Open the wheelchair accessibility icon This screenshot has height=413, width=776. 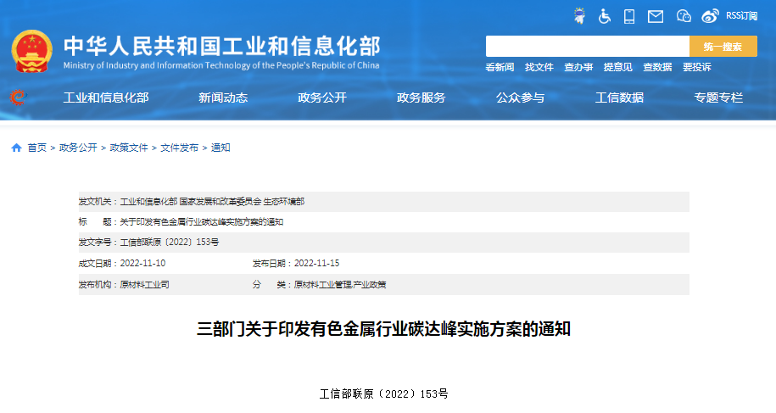click(x=605, y=16)
